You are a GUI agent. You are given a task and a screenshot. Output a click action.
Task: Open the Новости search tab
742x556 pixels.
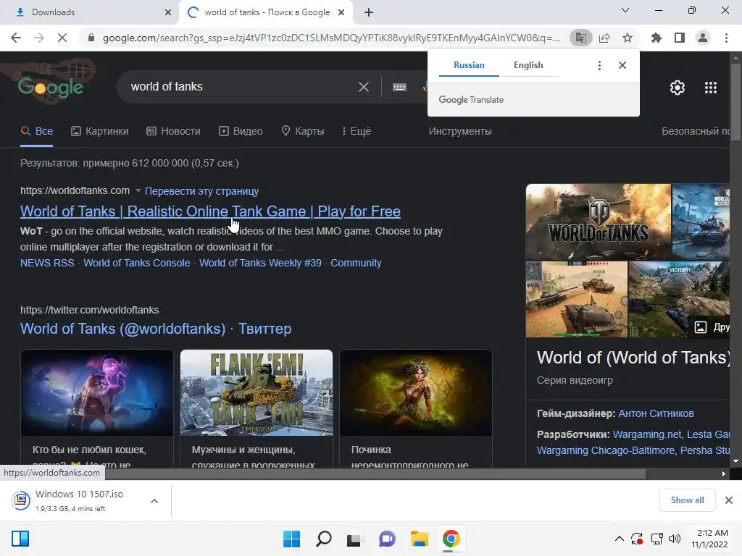[x=173, y=132]
